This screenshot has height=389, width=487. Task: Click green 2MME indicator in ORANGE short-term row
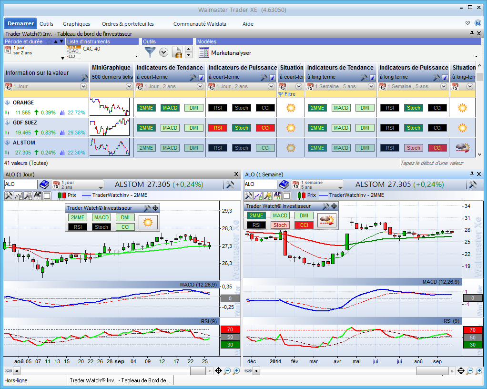146,108
